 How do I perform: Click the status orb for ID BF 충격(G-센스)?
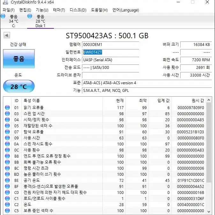click(7, 186)
